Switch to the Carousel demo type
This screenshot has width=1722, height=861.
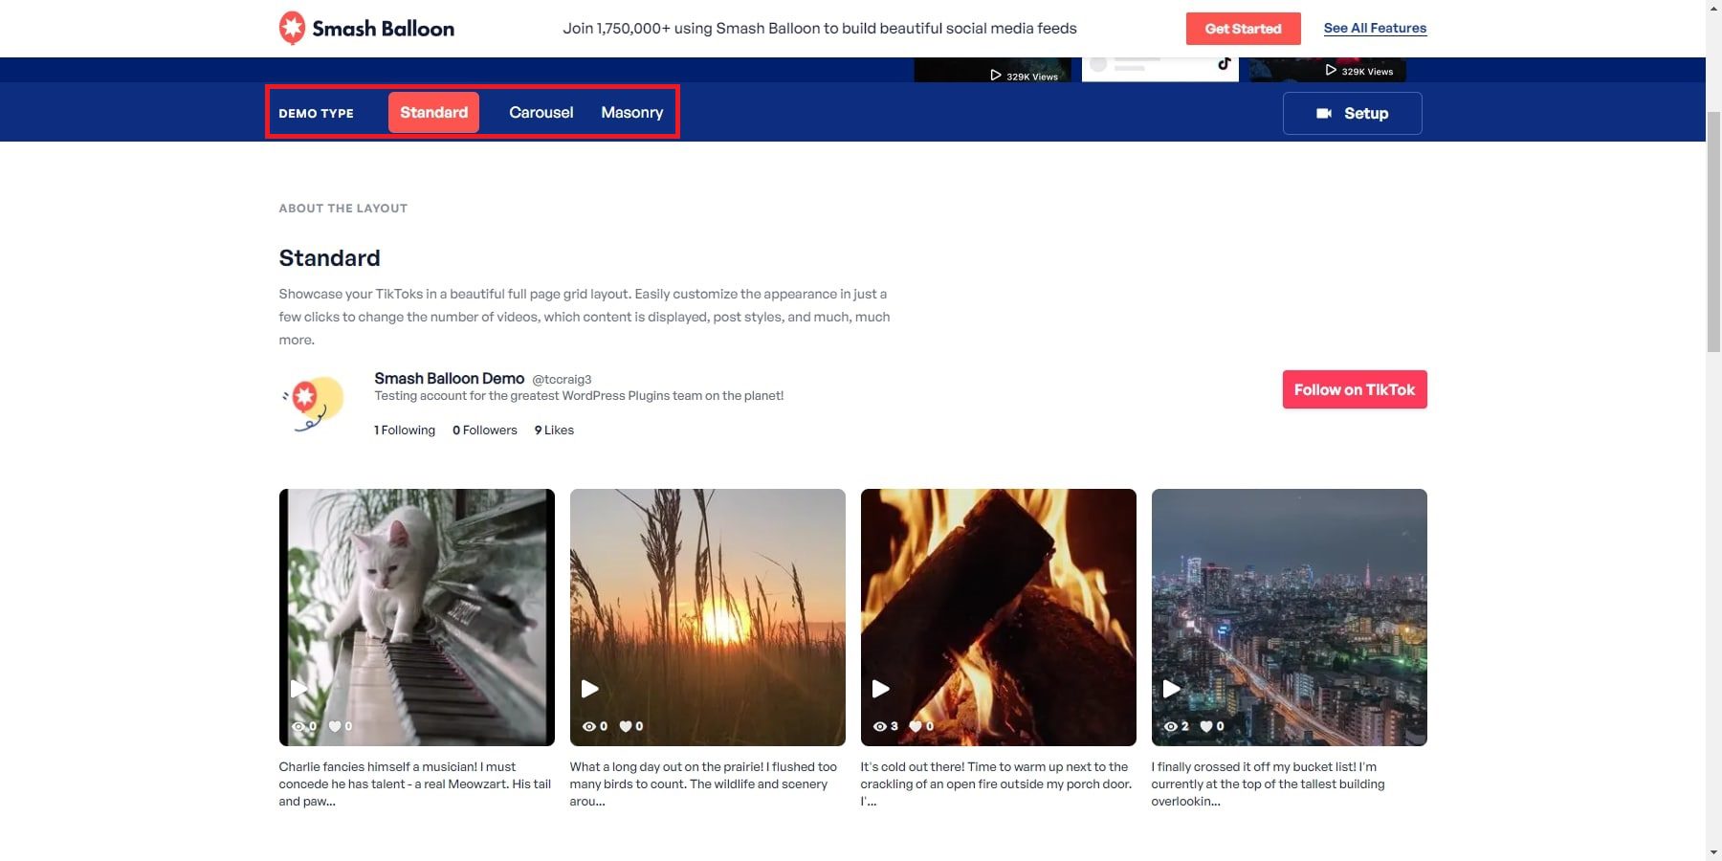pyautogui.click(x=541, y=113)
